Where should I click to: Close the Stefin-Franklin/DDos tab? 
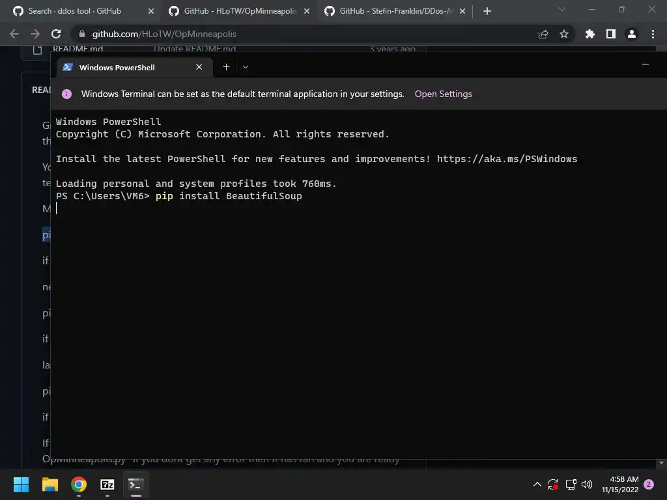tap(462, 11)
